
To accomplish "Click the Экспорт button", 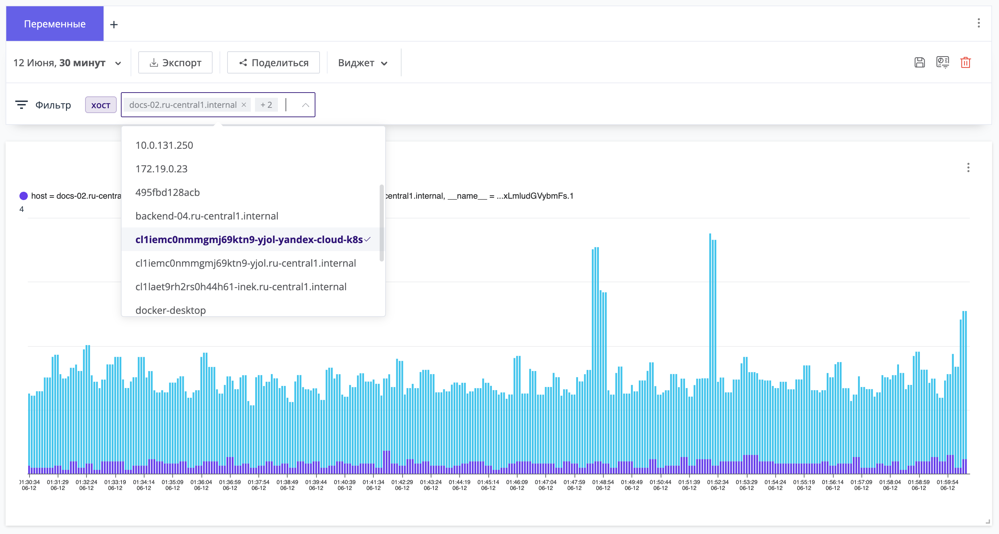I will tap(175, 63).
